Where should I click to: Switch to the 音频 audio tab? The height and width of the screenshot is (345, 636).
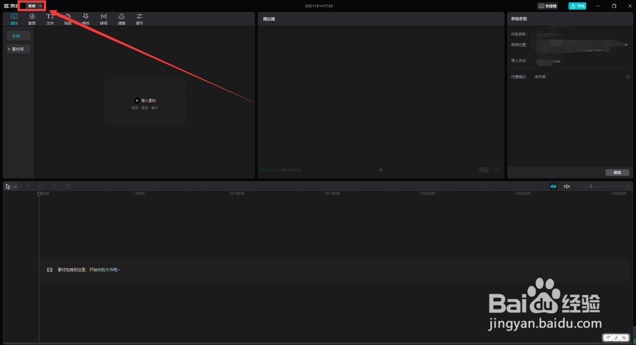click(32, 19)
